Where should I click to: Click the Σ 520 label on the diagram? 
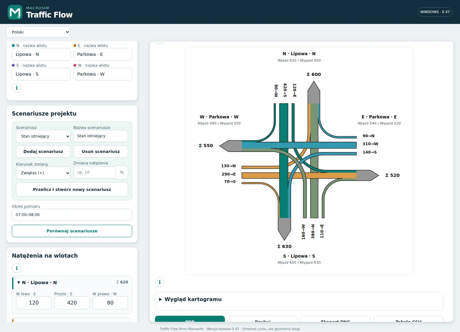click(x=393, y=175)
